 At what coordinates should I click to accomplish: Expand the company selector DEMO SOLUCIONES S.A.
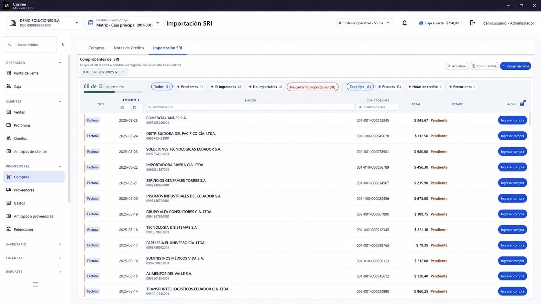pyautogui.click(x=44, y=23)
